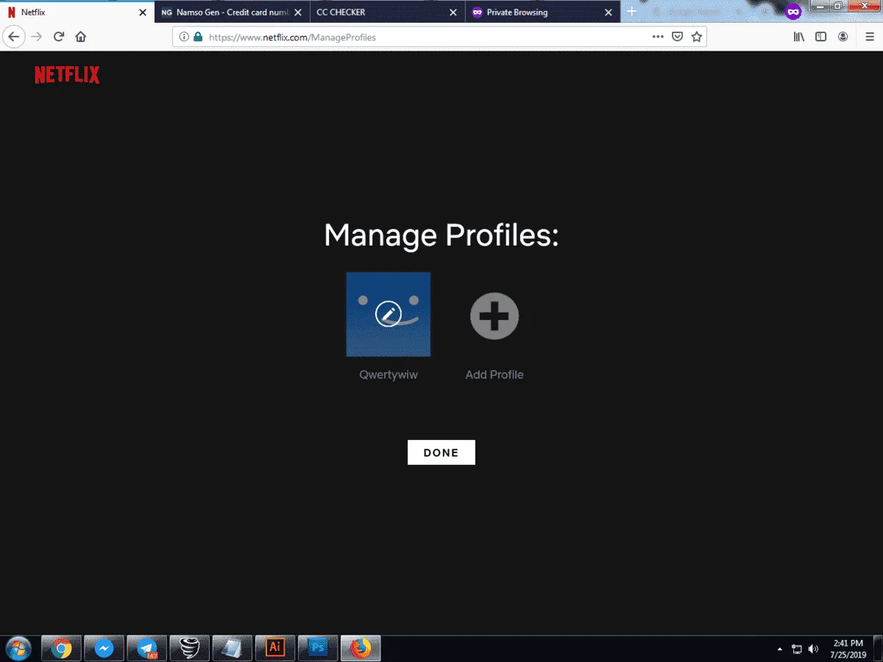The width and height of the screenshot is (883, 662).
Task: Click the Qwertywiw profile name
Action: 389,374
